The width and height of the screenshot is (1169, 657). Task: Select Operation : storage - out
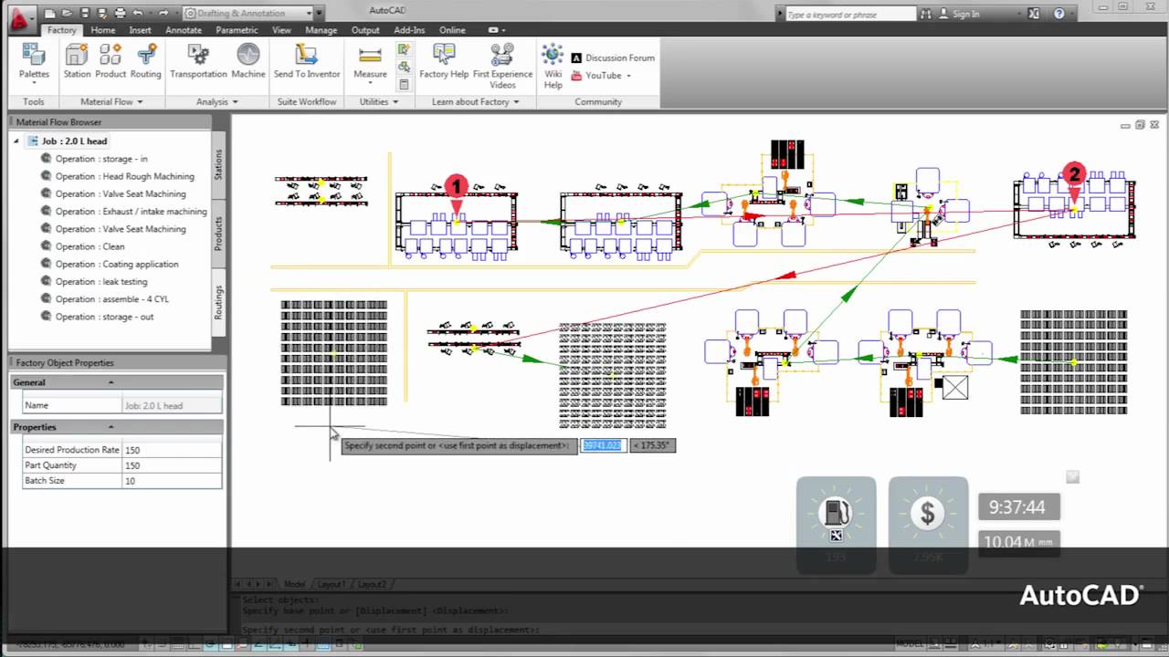click(x=105, y=317)
